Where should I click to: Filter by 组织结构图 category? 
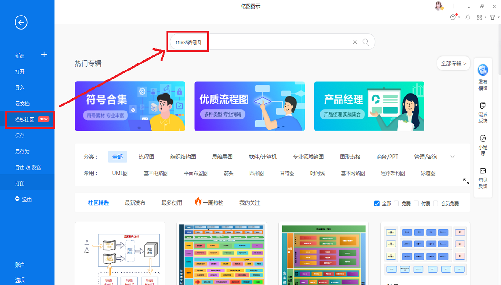[183, 157]
